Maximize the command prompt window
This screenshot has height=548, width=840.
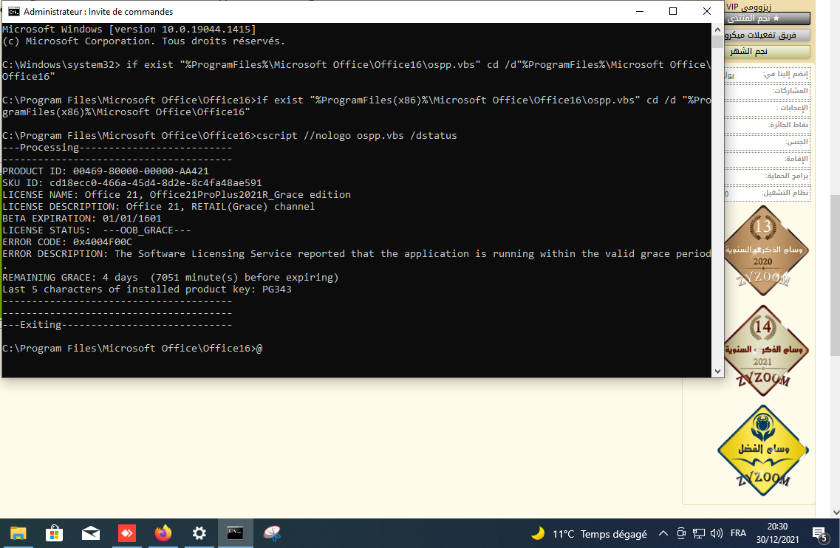(x=673, y=11)
